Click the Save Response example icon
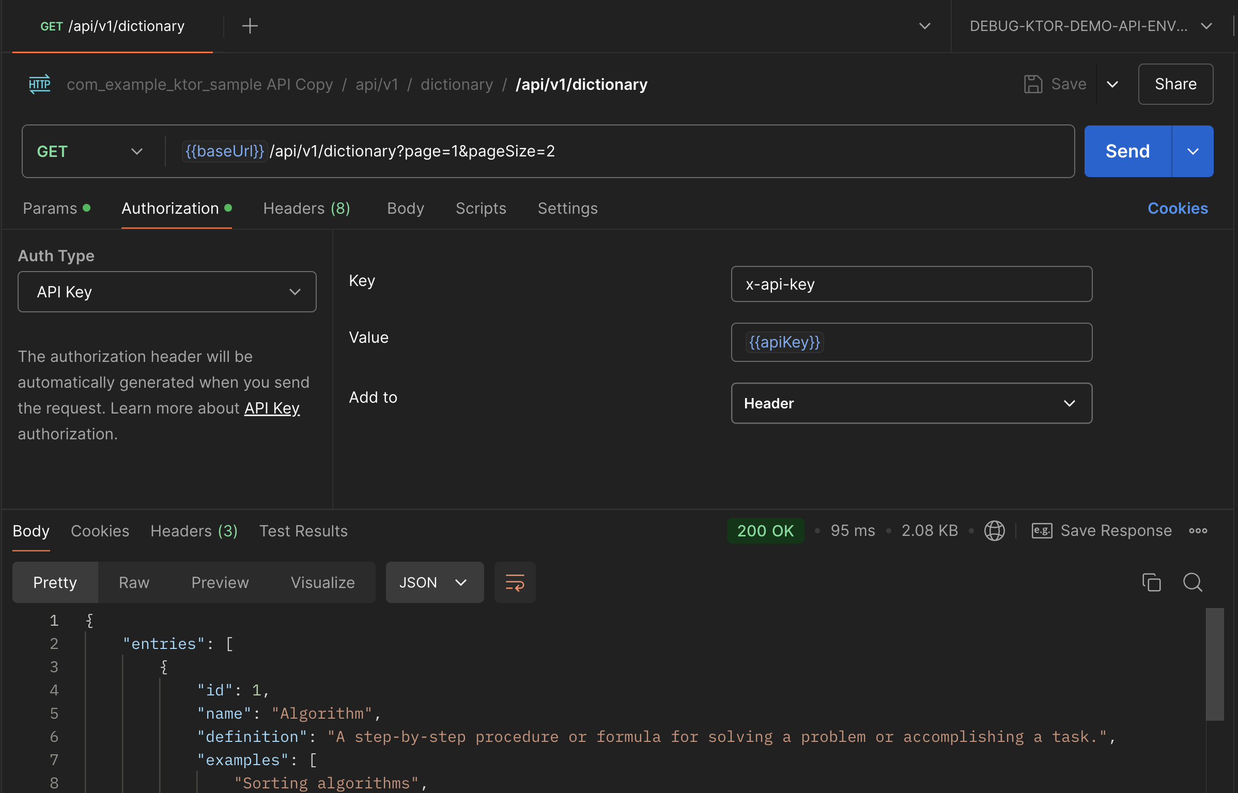 point(1042,531)
